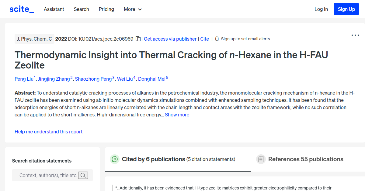Click the references document icon

click(x=261, y=159)
